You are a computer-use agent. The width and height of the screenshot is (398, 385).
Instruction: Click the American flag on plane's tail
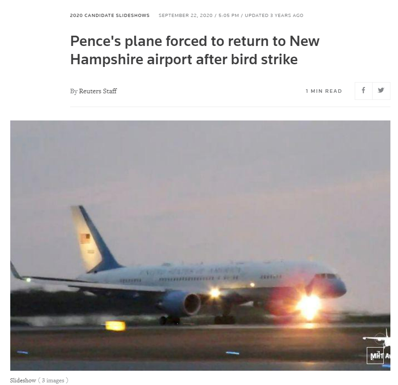(85, 238)
